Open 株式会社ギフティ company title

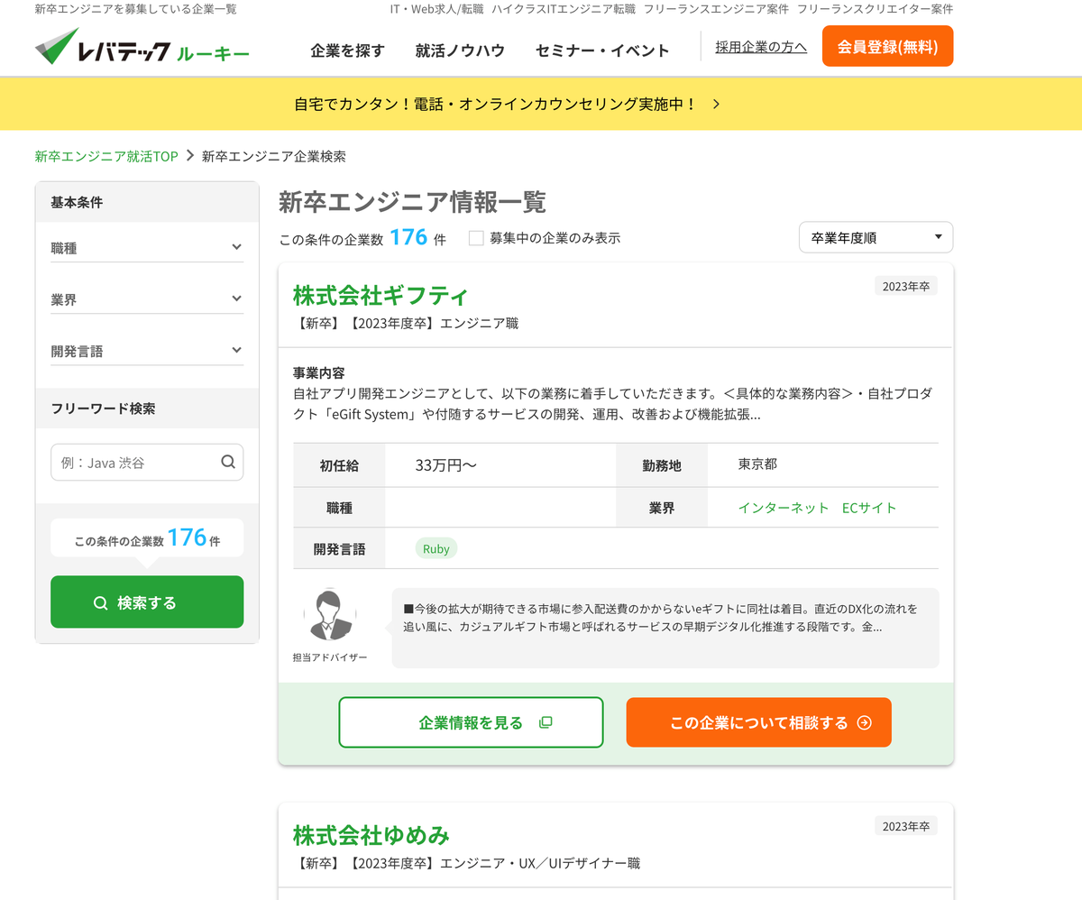pyautogui.click(x=381, y=295)
